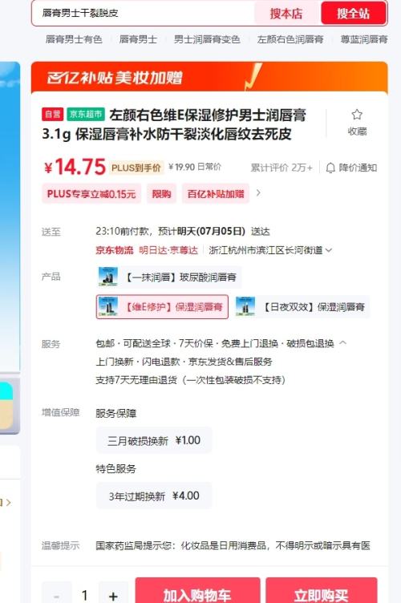Click the 搜全站 search button
This screenshot has width=401, height=603.
tap(354, 14)
